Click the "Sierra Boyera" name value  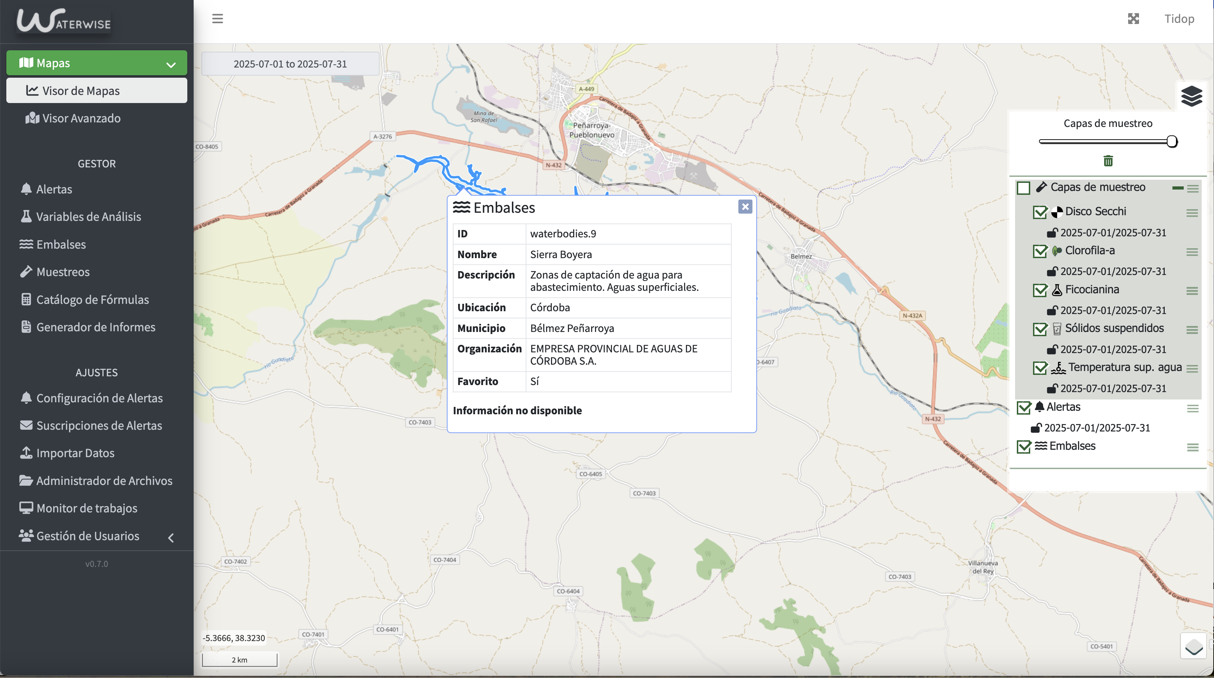[x=561, y=254]
